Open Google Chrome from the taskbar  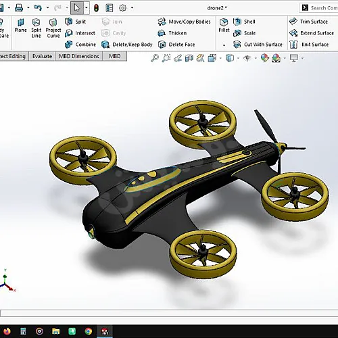pos(89,331)
